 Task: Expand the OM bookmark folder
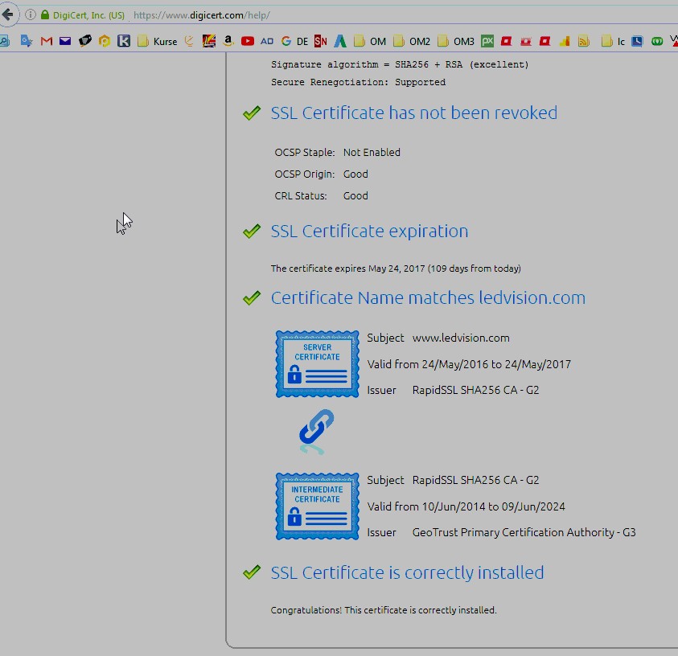pyautogui.click(x=370, y=41)
